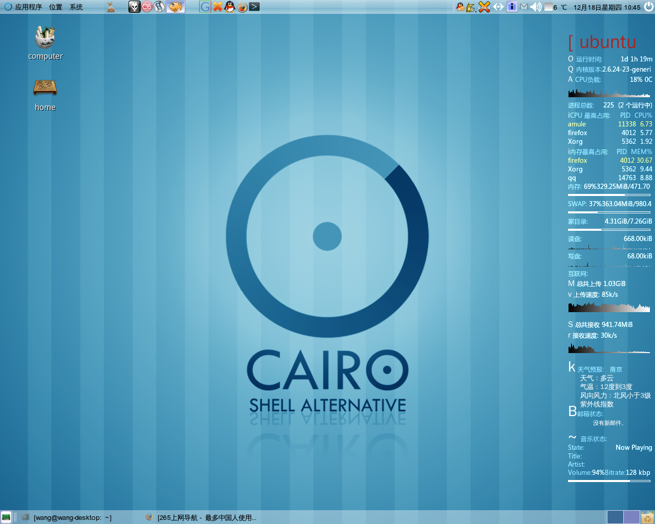This screenshot has width=655, height=524.
Task: Open the 应用程序 applications menu
Action: [x=29, y=7]
